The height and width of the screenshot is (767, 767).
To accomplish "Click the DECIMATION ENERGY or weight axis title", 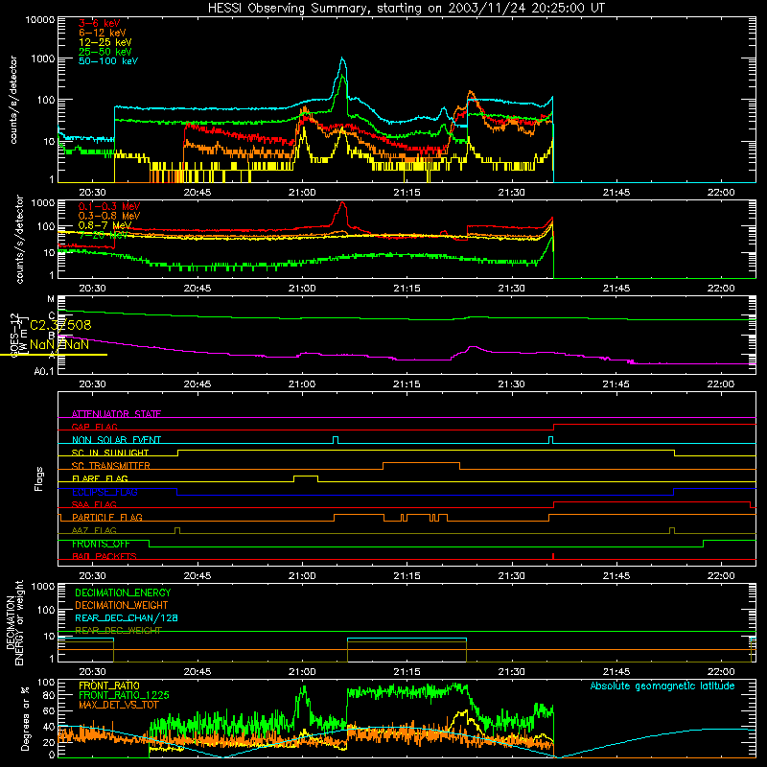I will (x=14, y=623).
